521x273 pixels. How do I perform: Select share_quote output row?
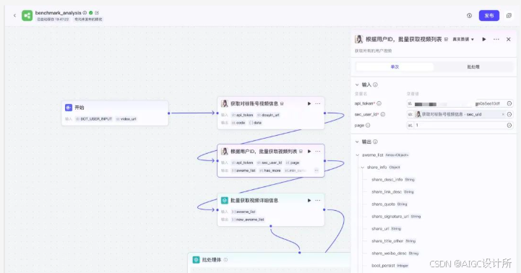[x=389, y=204]
